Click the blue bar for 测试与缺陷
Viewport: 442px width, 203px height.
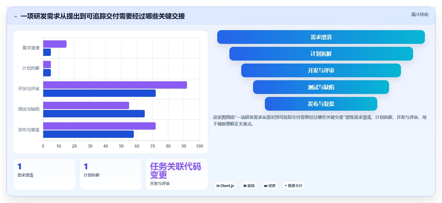tap(94, 114)
